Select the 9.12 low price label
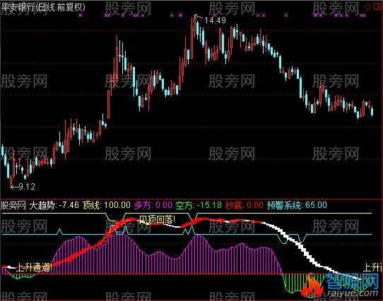Image resolution: width=383 pixels, height=301 pixels. click(27, 187)
